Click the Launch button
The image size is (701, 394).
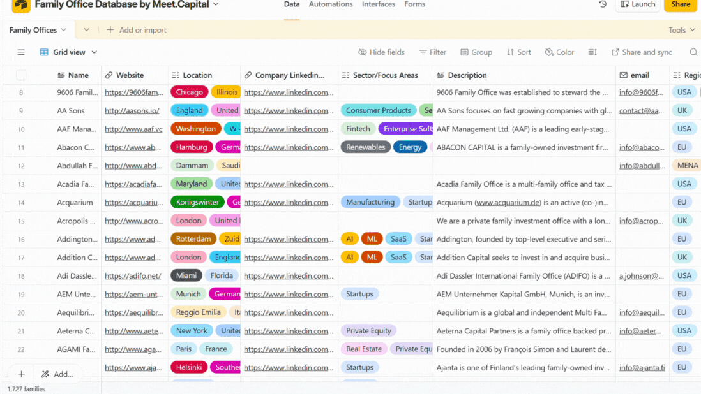[x=638, y=4]
